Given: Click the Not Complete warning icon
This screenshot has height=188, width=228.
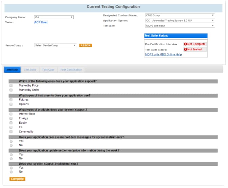Looking at the screenshot, I should [186, 44].
